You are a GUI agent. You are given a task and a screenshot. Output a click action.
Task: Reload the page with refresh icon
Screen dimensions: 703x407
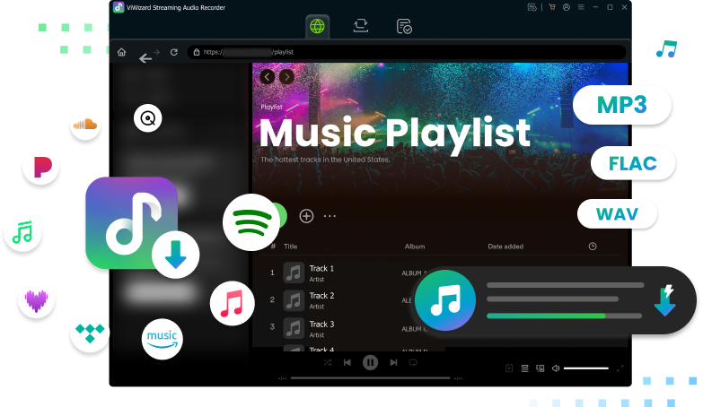[x=174, y=52]
